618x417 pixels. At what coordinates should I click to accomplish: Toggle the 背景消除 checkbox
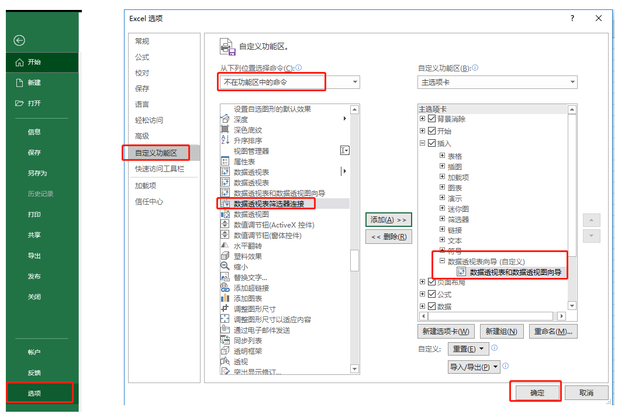click(x=431, y=119)
